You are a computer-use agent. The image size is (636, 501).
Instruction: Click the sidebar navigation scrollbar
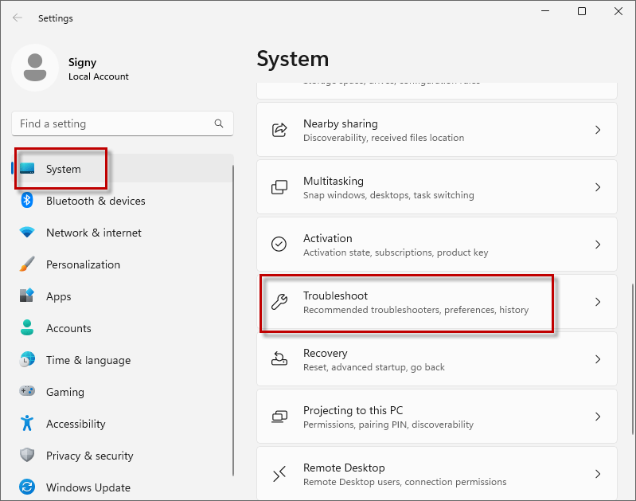pyautogui.click(x=233, y=320)
